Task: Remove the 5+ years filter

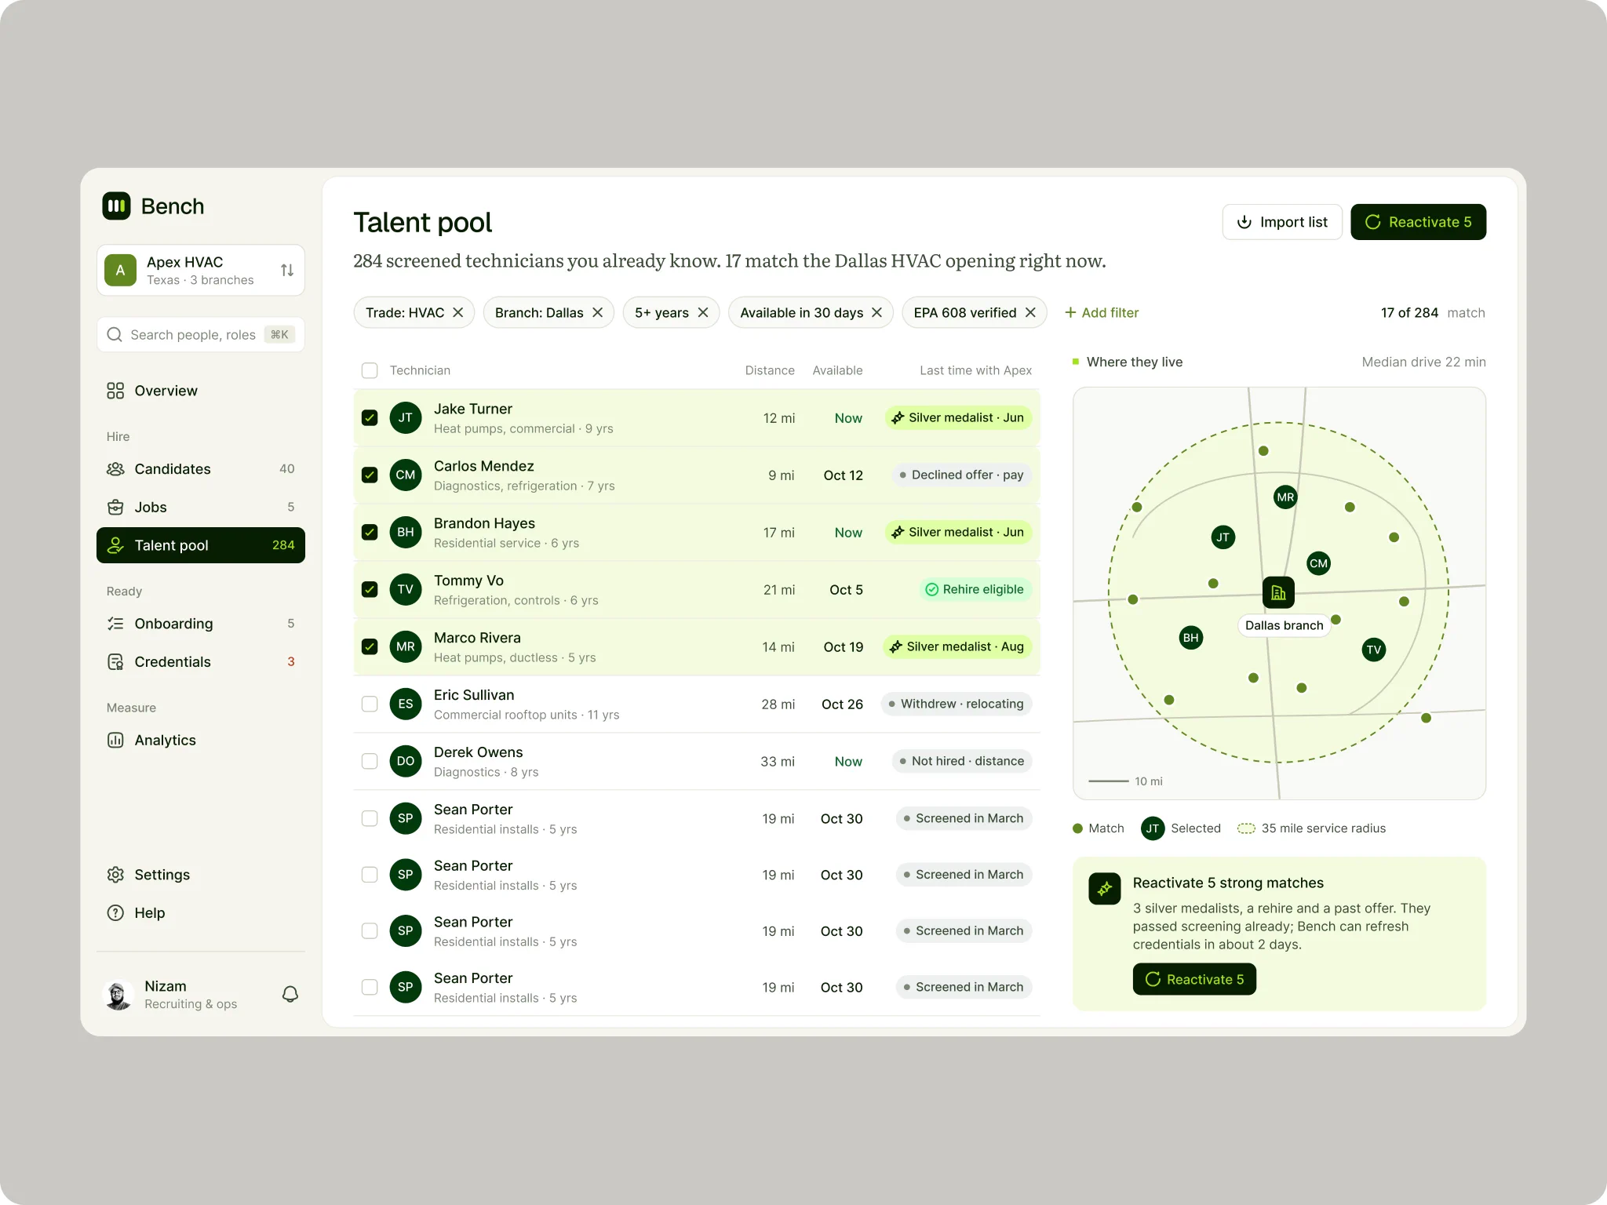Action: [703, 312]
